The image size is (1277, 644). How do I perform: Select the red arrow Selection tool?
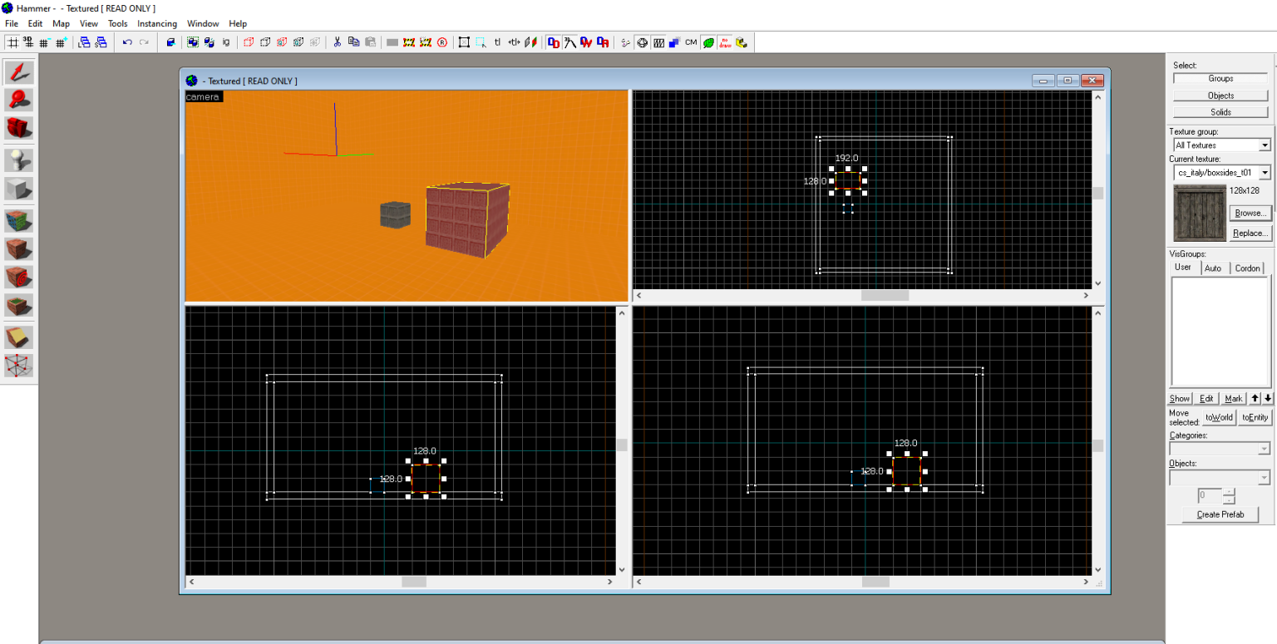tap(19, 72)
